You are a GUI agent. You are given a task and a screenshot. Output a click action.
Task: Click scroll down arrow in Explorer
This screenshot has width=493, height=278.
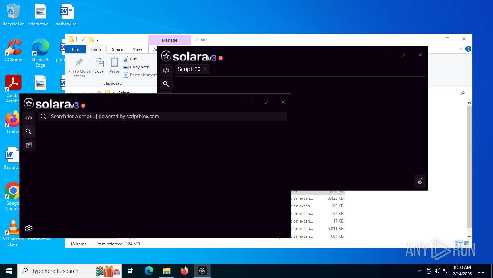coord(469,236)
